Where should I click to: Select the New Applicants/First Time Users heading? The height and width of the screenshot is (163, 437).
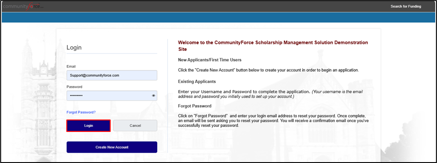(210, 60)
